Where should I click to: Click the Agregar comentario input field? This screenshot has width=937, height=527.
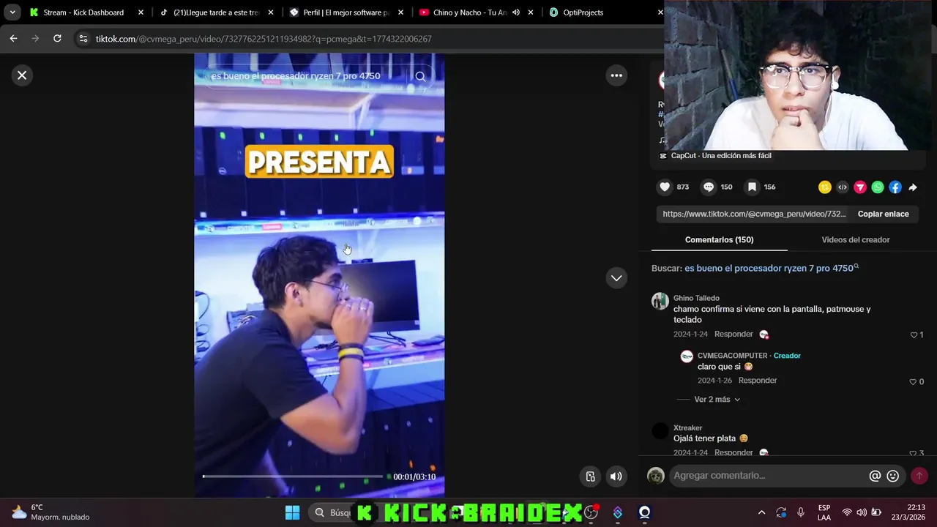tap(769, 476)
